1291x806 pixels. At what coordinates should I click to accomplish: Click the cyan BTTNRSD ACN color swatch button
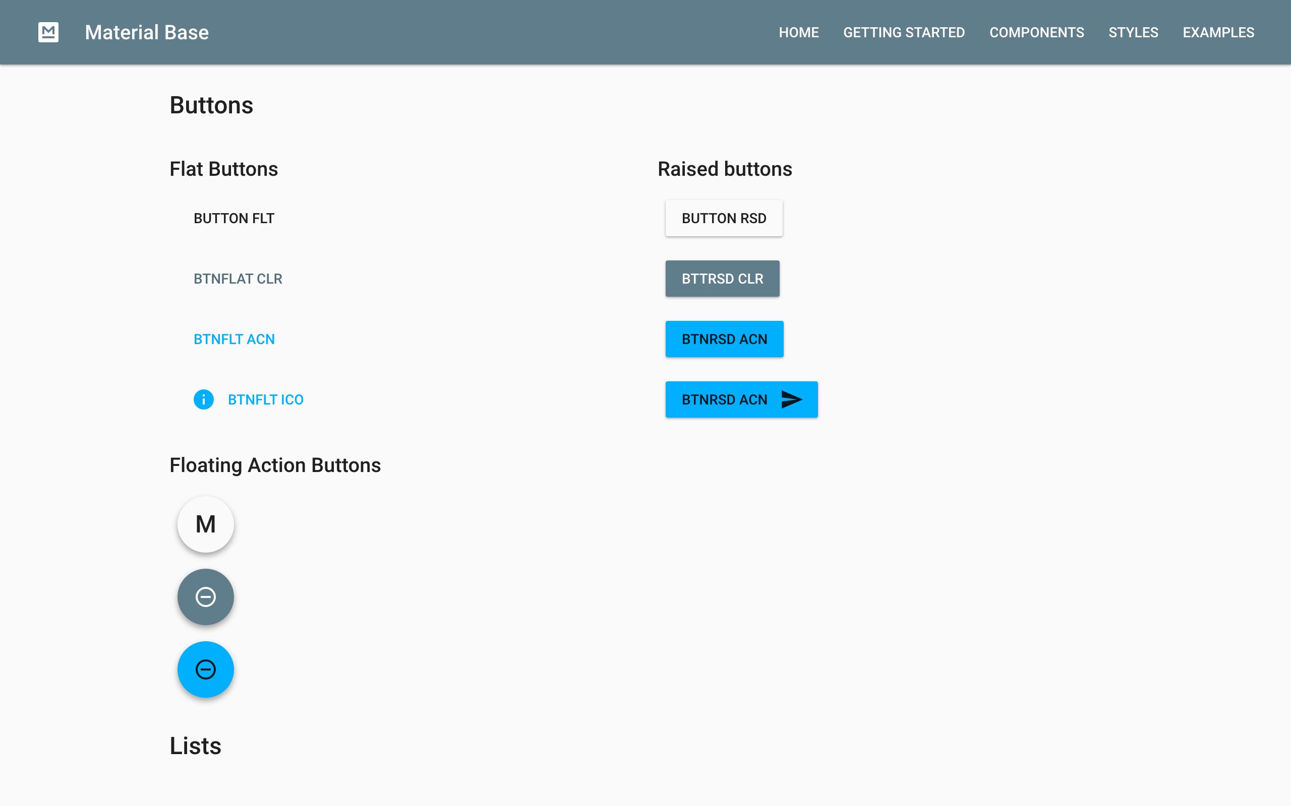[x=723, y=339]
